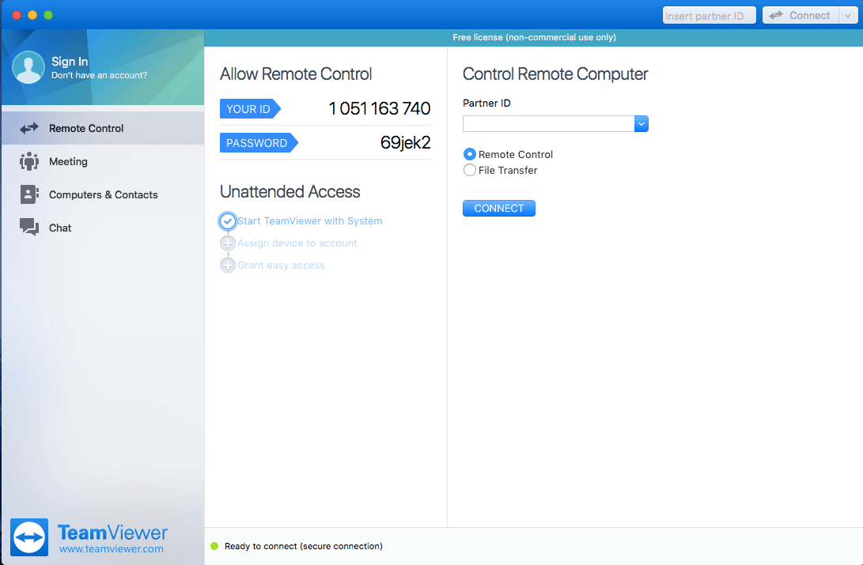Select the Remote Control radio button
This screenshot has width=863, height=565.
pos(470,155)
